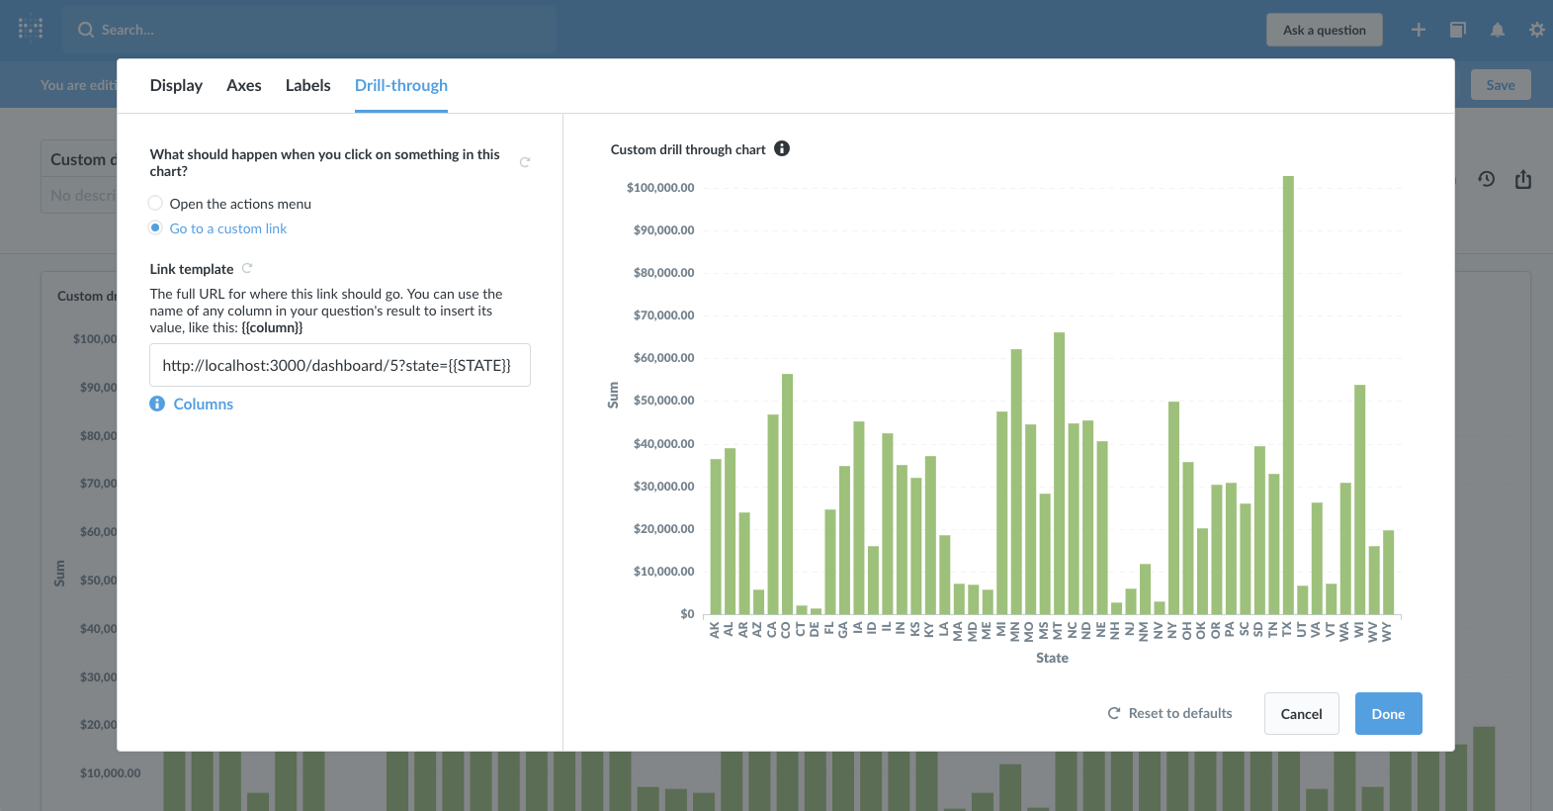The width and height of the screenshot is (1553, 811).
Task: Click the $100,000.00 axis value
Action: (x=660, y=187)
